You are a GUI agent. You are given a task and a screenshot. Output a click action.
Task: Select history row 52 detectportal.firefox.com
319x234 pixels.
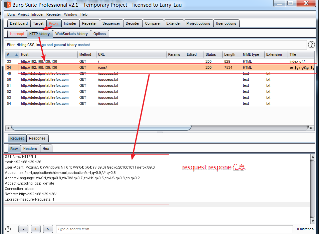[x=160, y=91]
